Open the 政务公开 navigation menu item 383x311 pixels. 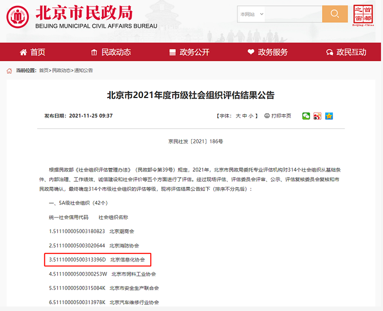[190, 52]
